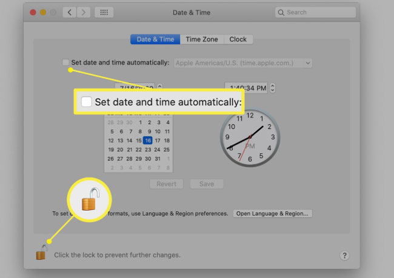Click the Revert button

tap(166, 184)
